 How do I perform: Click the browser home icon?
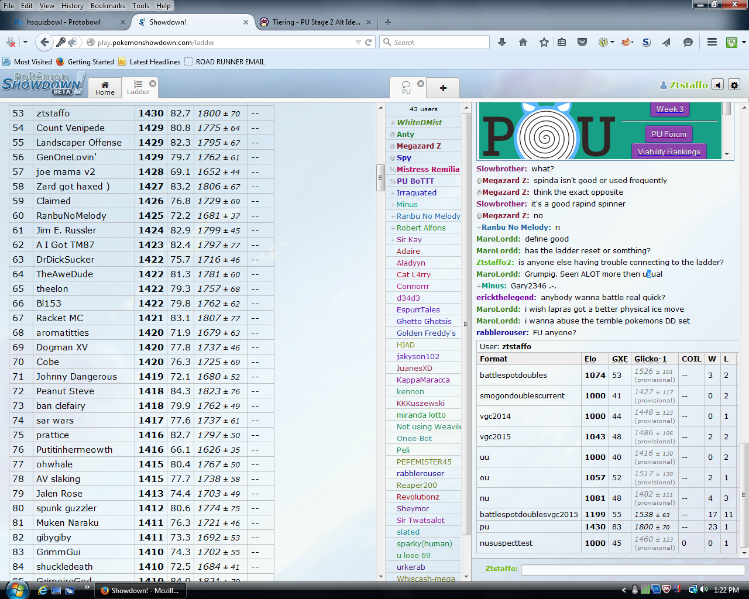(x=523, y=42)
